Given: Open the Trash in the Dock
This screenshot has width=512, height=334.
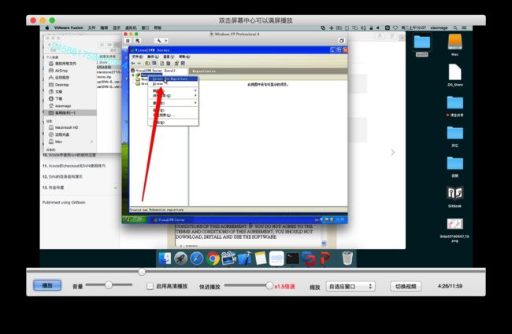Looking at the screenshot, I should 347,258.
